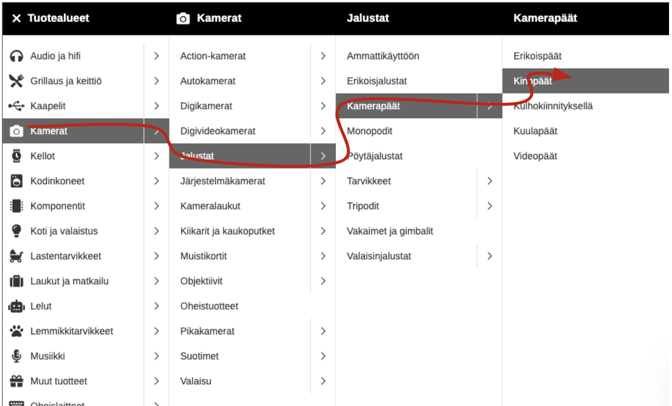Screen dimensions: 672x406
Task: Click the washing machine icon for Kodinkoneet
Action: point(16,181)
